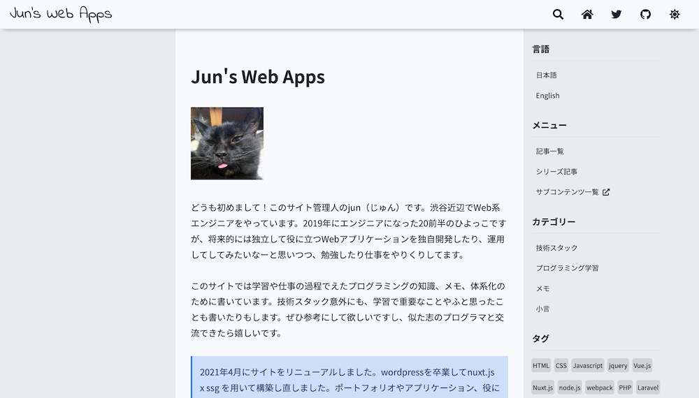Image resolution: width=699 pixels, height=398 pixels.
Task: Click the カテゴリー sidebar heading
Action: (554, 222)
